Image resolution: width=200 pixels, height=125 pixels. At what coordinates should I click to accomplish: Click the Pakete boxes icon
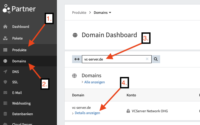click(x=5, y=38)
